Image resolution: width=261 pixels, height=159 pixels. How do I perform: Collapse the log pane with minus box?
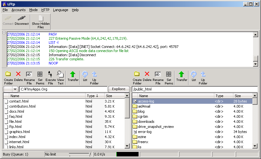pyautogui.click(x=4, y=33)
